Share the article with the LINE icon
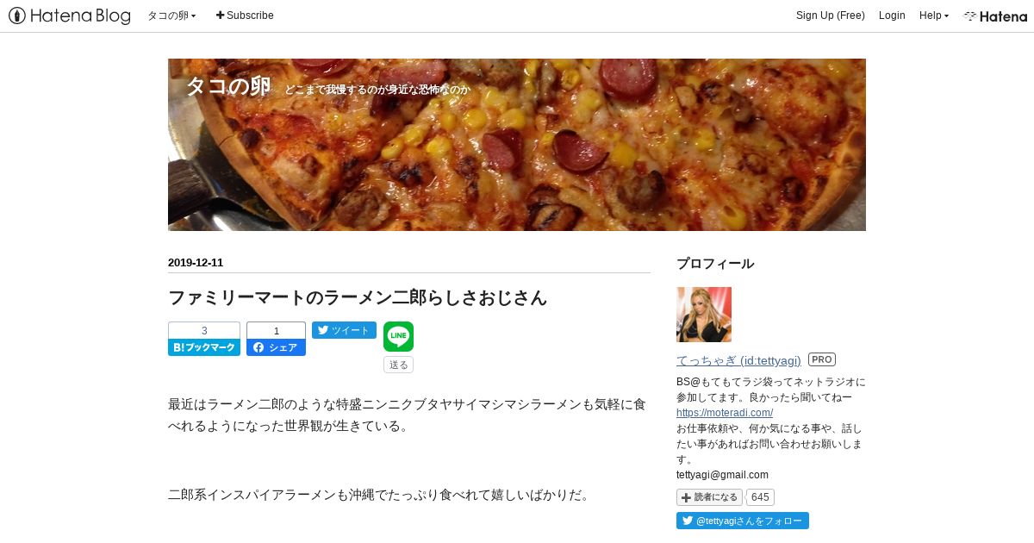The image size is (1034, 543). [398, 337]
